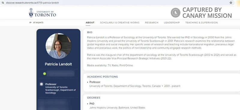The image size is (240, 110).
Task: Click the green ORCID icon
Action: tap(44, 74)
